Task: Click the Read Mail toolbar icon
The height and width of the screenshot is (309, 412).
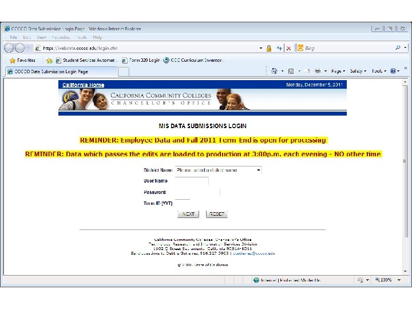Action: pyautogui.click(x=307, y=71)
